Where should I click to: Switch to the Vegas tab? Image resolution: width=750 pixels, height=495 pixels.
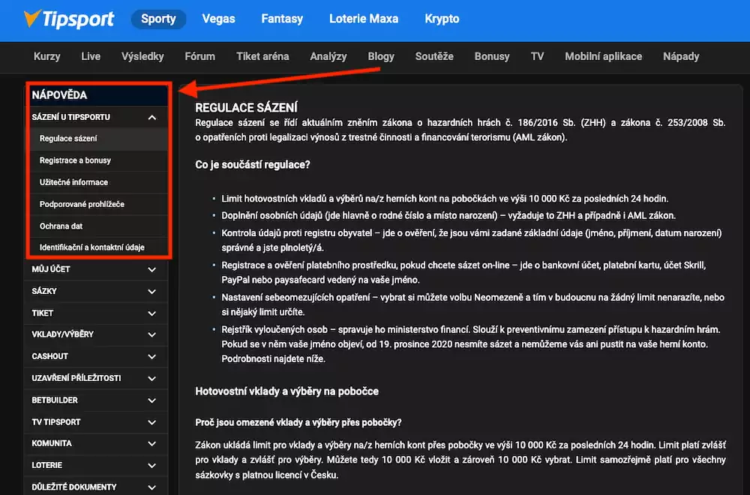point(217,19)
